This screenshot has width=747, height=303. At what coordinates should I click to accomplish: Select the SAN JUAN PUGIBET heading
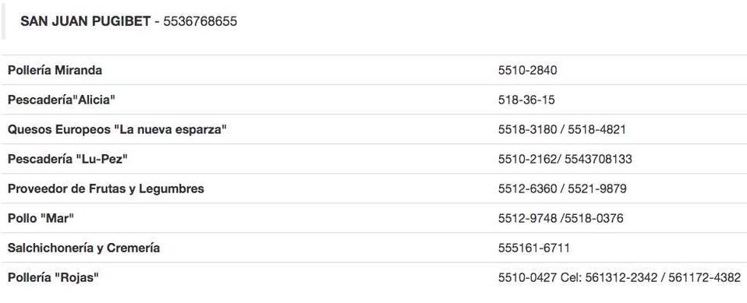85,21
